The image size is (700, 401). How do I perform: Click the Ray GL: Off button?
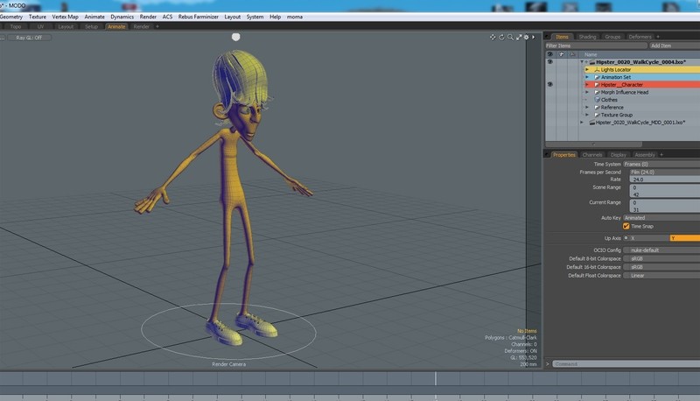[27, 38]
